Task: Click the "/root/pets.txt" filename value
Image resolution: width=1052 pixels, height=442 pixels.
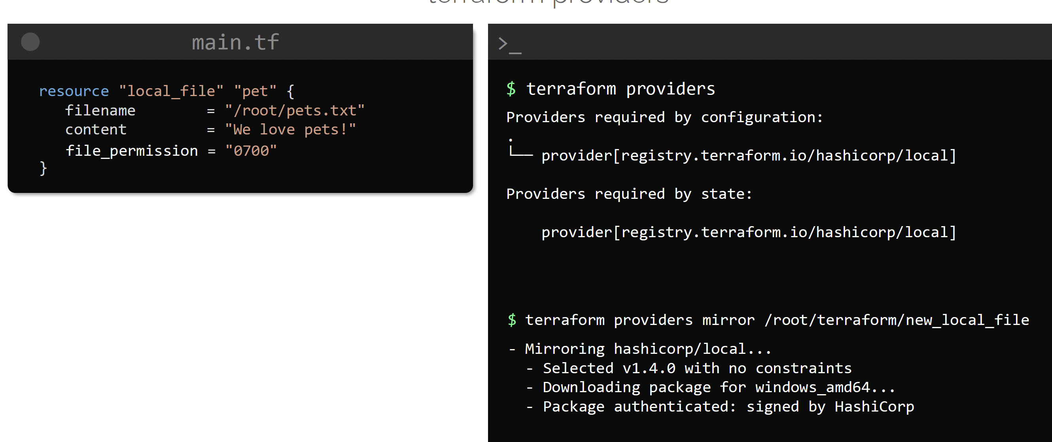Action: click(x=295, y=111)
